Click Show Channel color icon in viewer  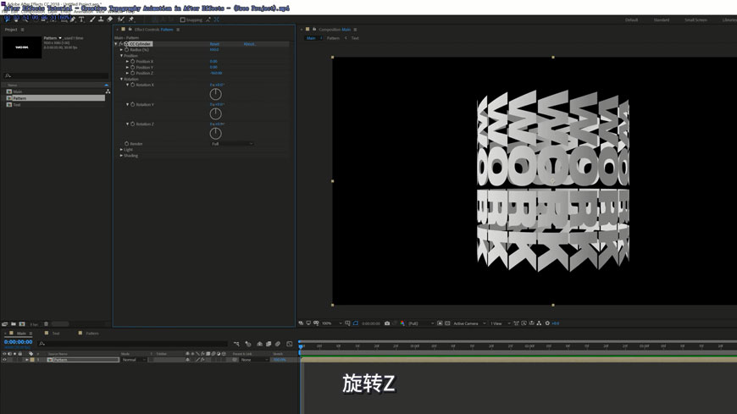click(402, 323)
